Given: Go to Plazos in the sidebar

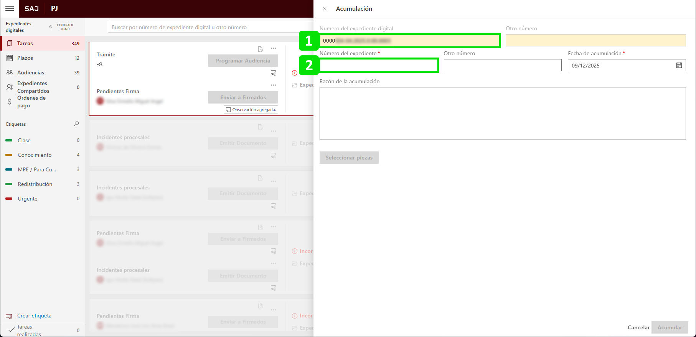Looking at the screenshot, I should point(25,58).
